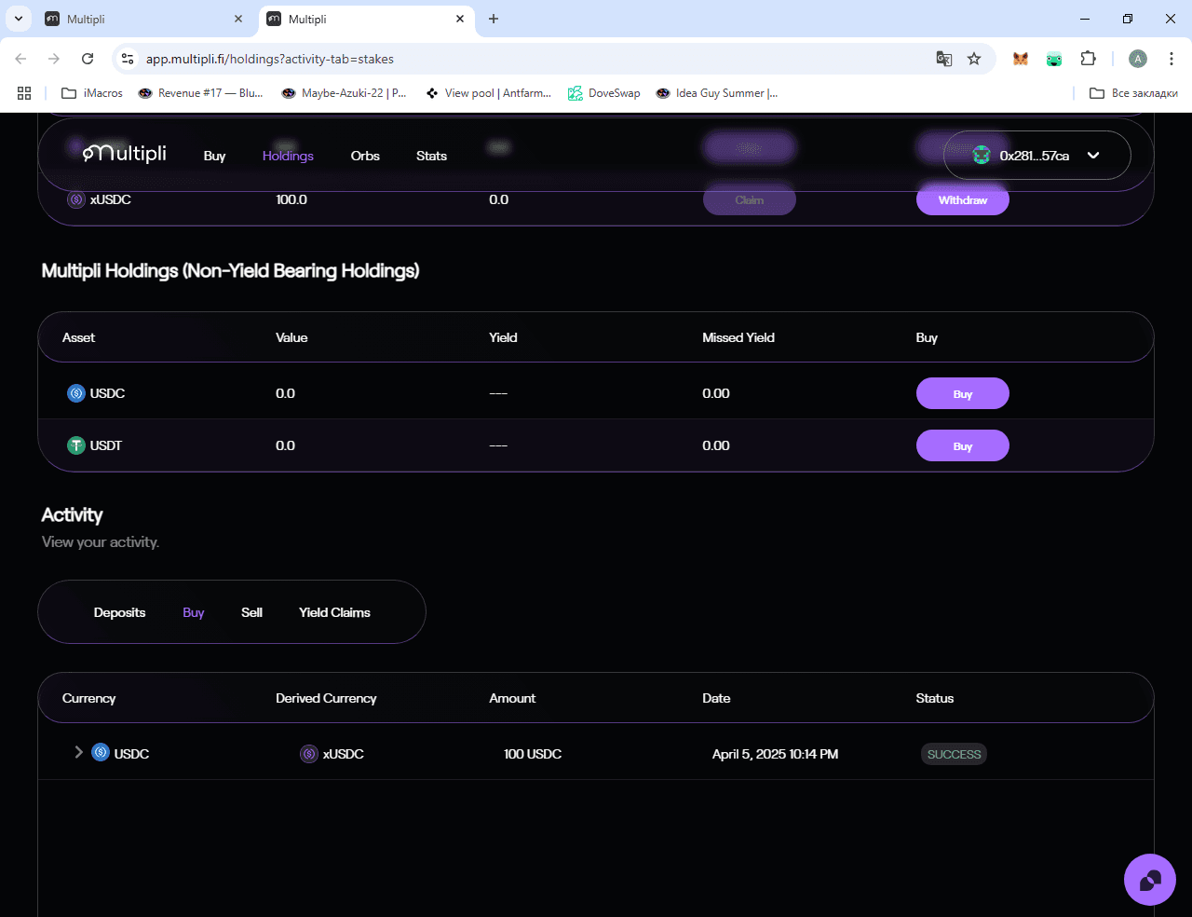
Task: Open iMacros bookmark folder
Action: tap(92, 93)
